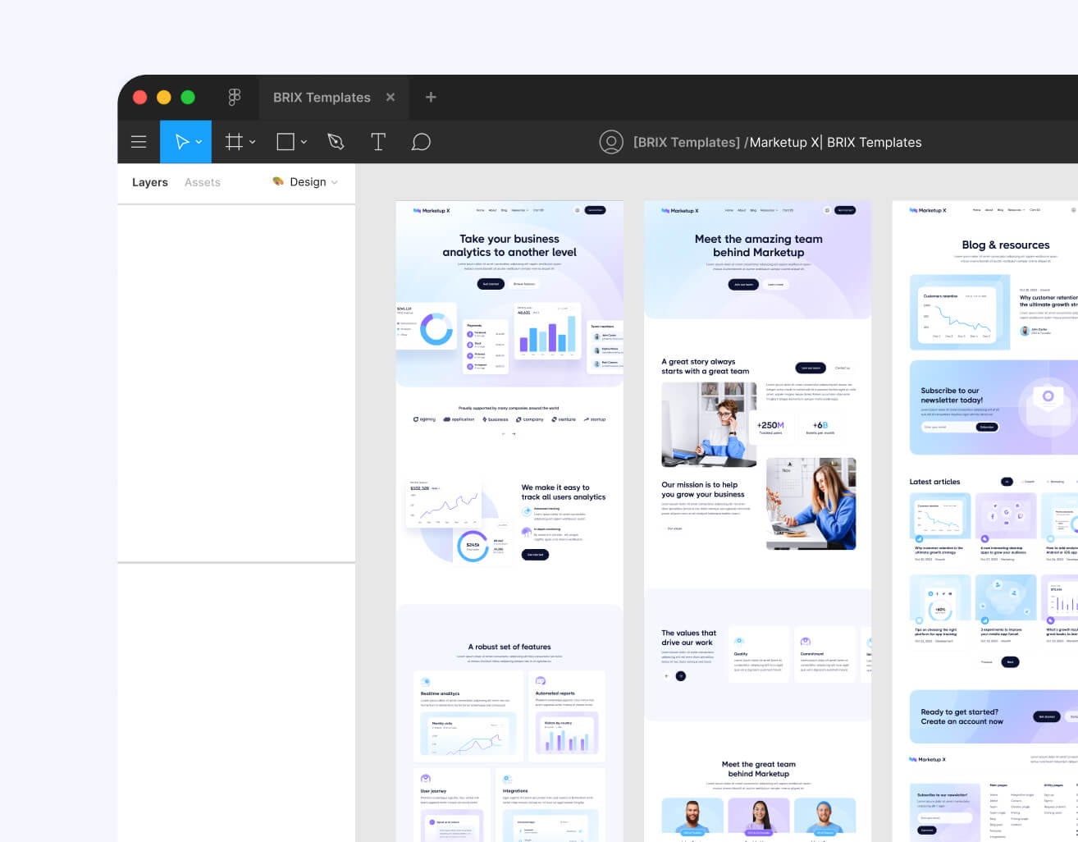The width and height of the screenshot is (1078, 842).
Task: Select the Layers tab
Action: (x=149, y=182)
